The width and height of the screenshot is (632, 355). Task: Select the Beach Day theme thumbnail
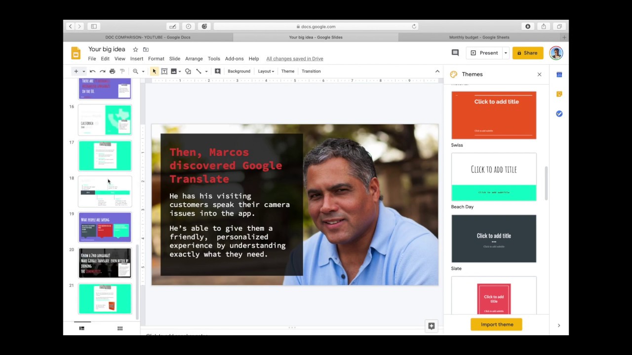click(494, 177)
